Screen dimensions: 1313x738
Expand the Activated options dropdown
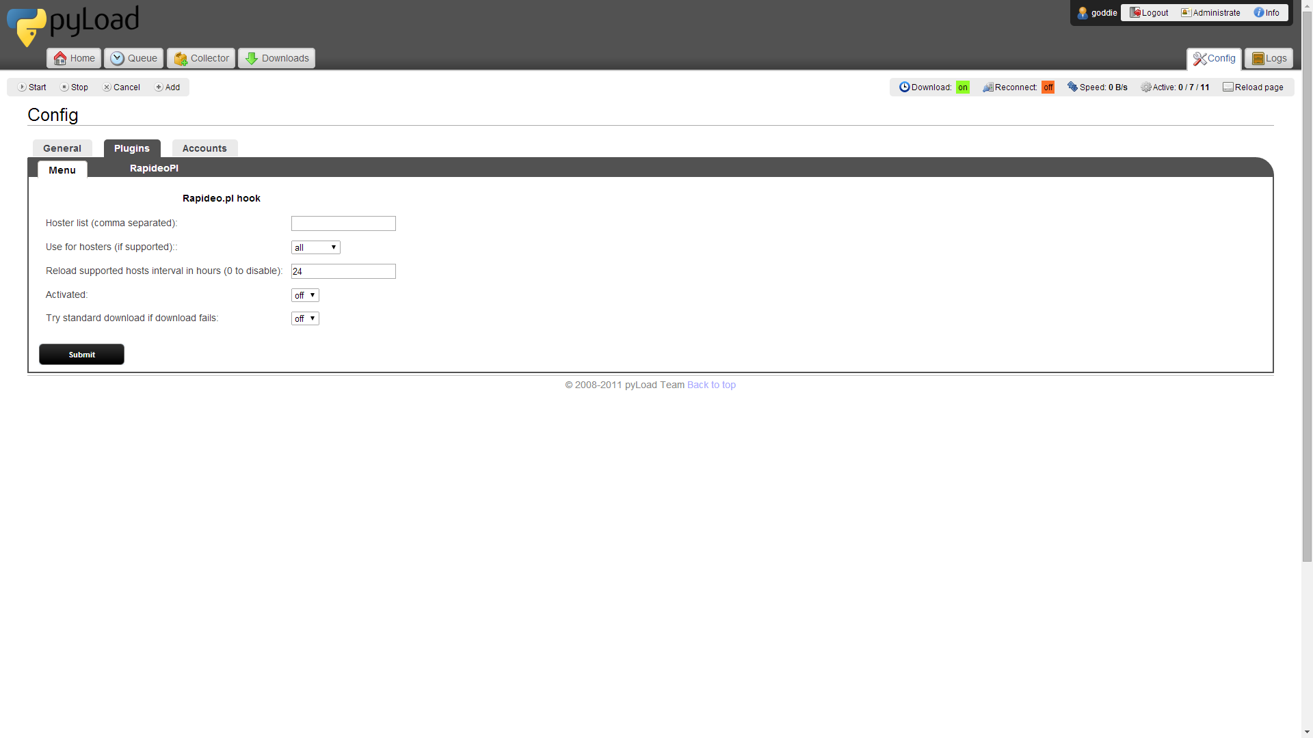coord(304,295)
